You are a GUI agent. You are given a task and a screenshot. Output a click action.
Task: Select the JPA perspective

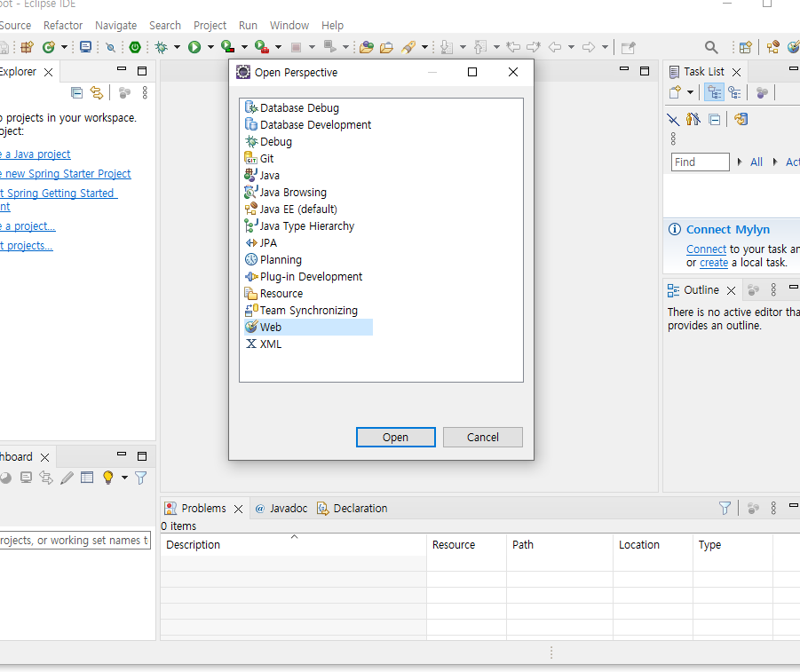pyautogui.click(x=261, y=242)
